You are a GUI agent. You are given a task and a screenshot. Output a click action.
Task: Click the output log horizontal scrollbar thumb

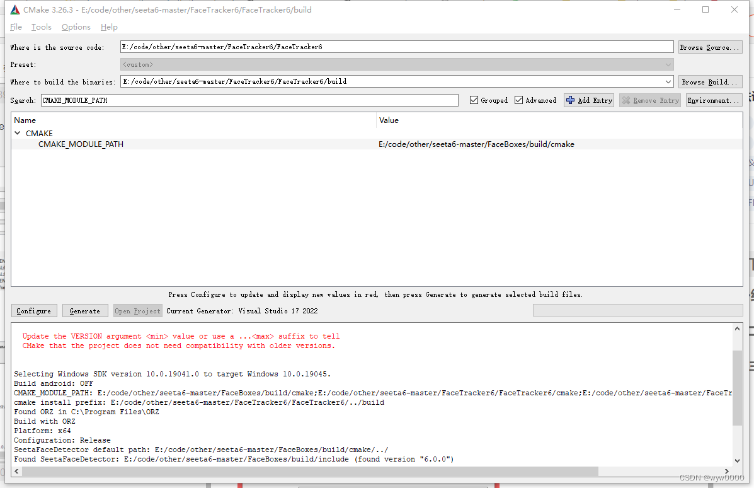(x=310, y=471)
